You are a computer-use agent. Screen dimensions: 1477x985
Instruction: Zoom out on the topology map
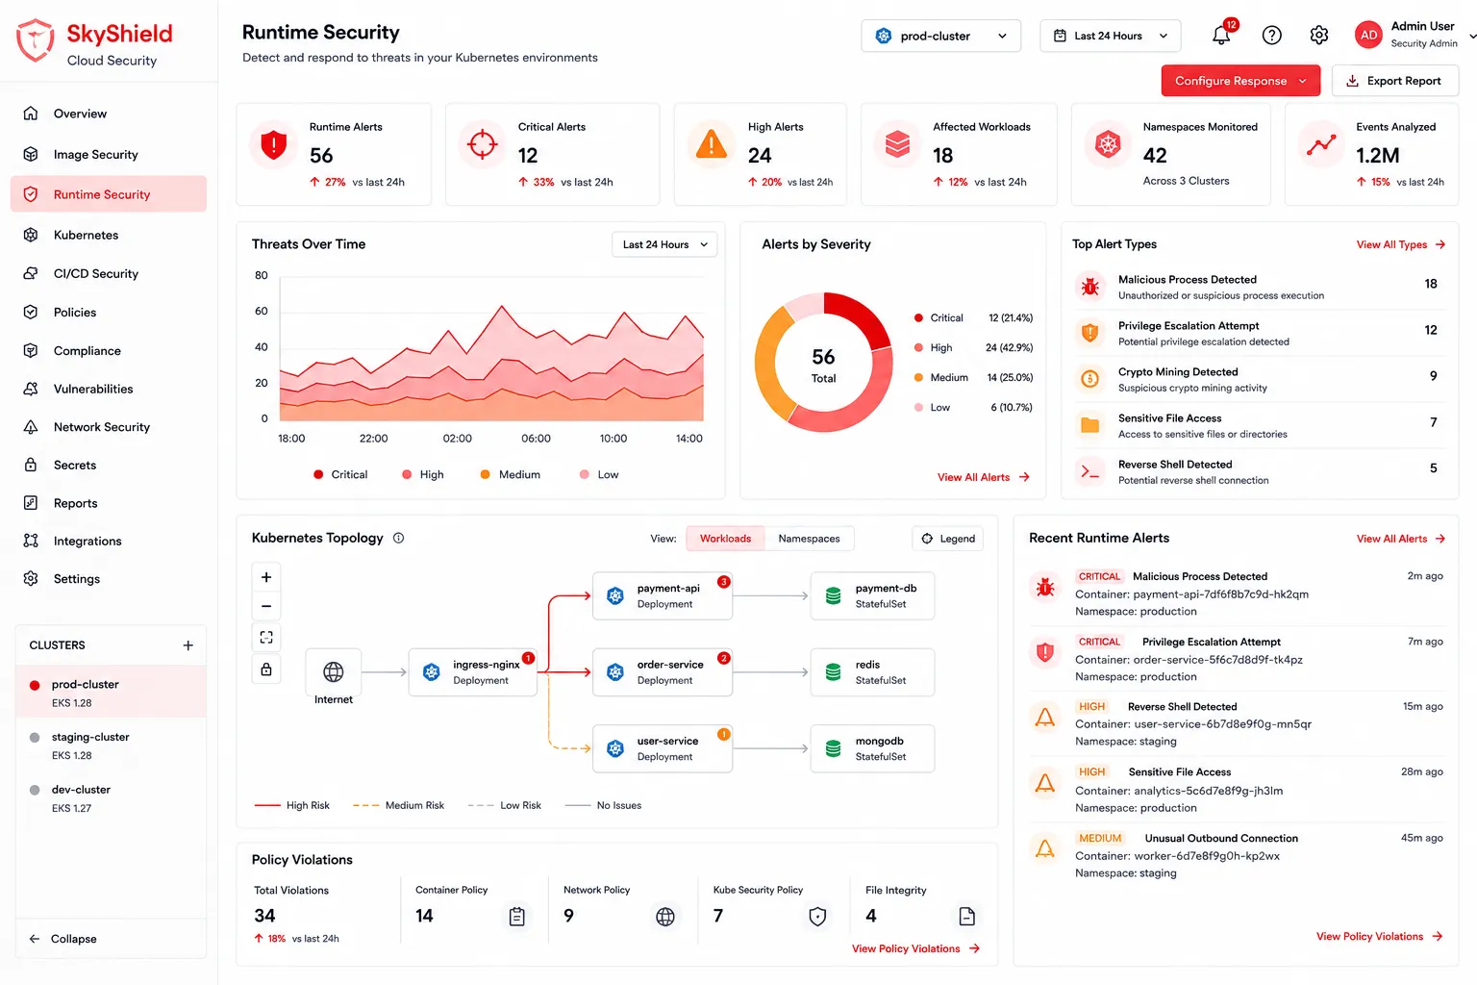coord(266,606)
